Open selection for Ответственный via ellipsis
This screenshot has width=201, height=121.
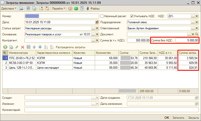coord(193,28)
